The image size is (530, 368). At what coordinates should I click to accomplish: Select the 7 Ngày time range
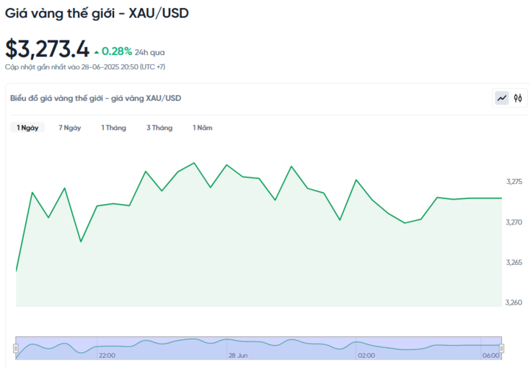click(70, 128)
